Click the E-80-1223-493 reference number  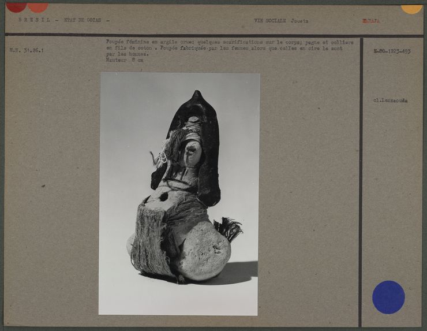[392, 51]
